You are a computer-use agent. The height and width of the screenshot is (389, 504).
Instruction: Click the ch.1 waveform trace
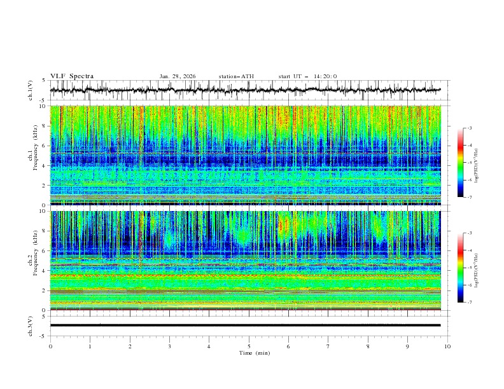pos(245,90)
